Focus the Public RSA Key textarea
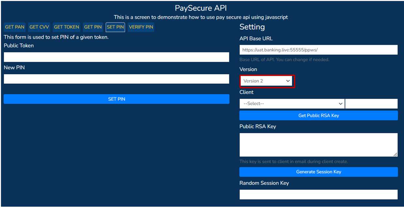The height and width of the screenshot is (208, 404). 318,145
